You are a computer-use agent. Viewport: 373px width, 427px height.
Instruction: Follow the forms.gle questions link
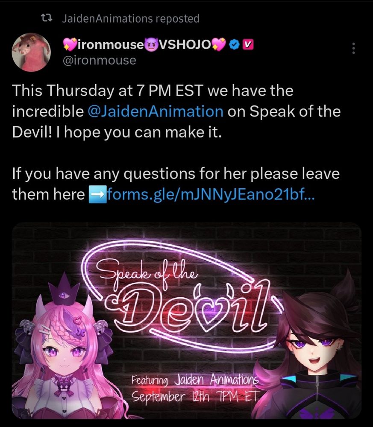coord(211,194)
